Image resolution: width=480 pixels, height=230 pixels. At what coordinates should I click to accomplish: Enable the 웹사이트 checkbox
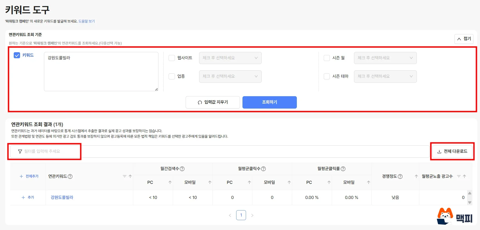pos(172,58)
